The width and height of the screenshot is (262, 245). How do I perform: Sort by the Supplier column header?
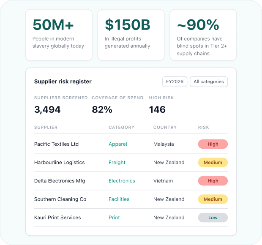tap(46, 127)
